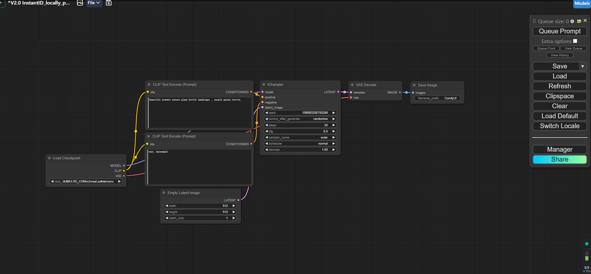Click the Queue Prompt button
The height and width of the screenshot is (274, 591).
(560, 31)
